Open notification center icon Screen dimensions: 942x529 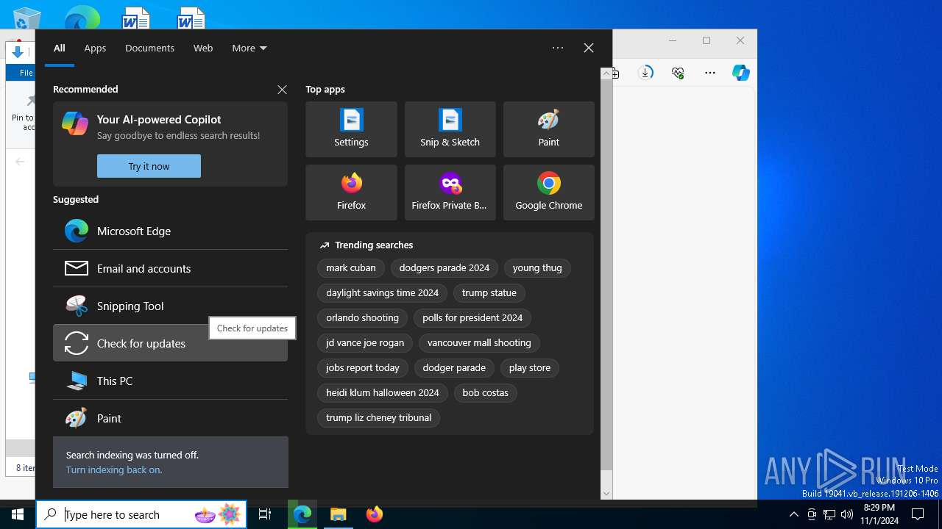(x=918, y=514)
